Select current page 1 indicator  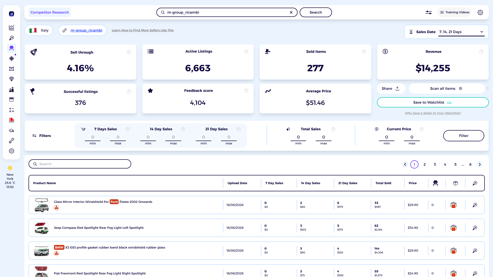[x=414, y=164]
